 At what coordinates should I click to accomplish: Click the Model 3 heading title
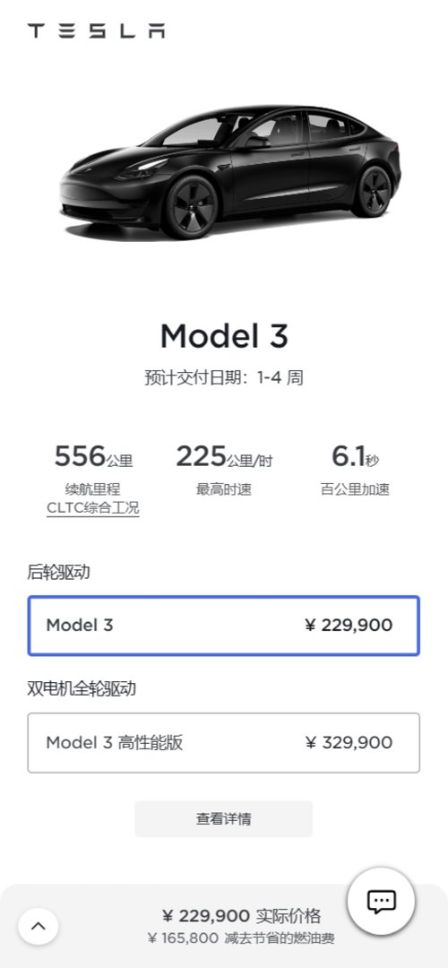coord(224,336)
